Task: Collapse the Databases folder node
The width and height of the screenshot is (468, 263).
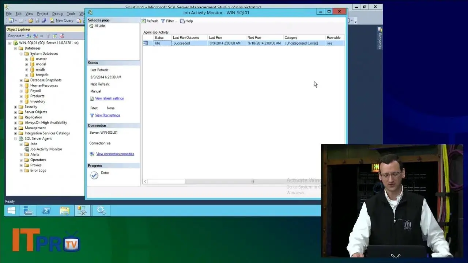Action: [15, 48]
